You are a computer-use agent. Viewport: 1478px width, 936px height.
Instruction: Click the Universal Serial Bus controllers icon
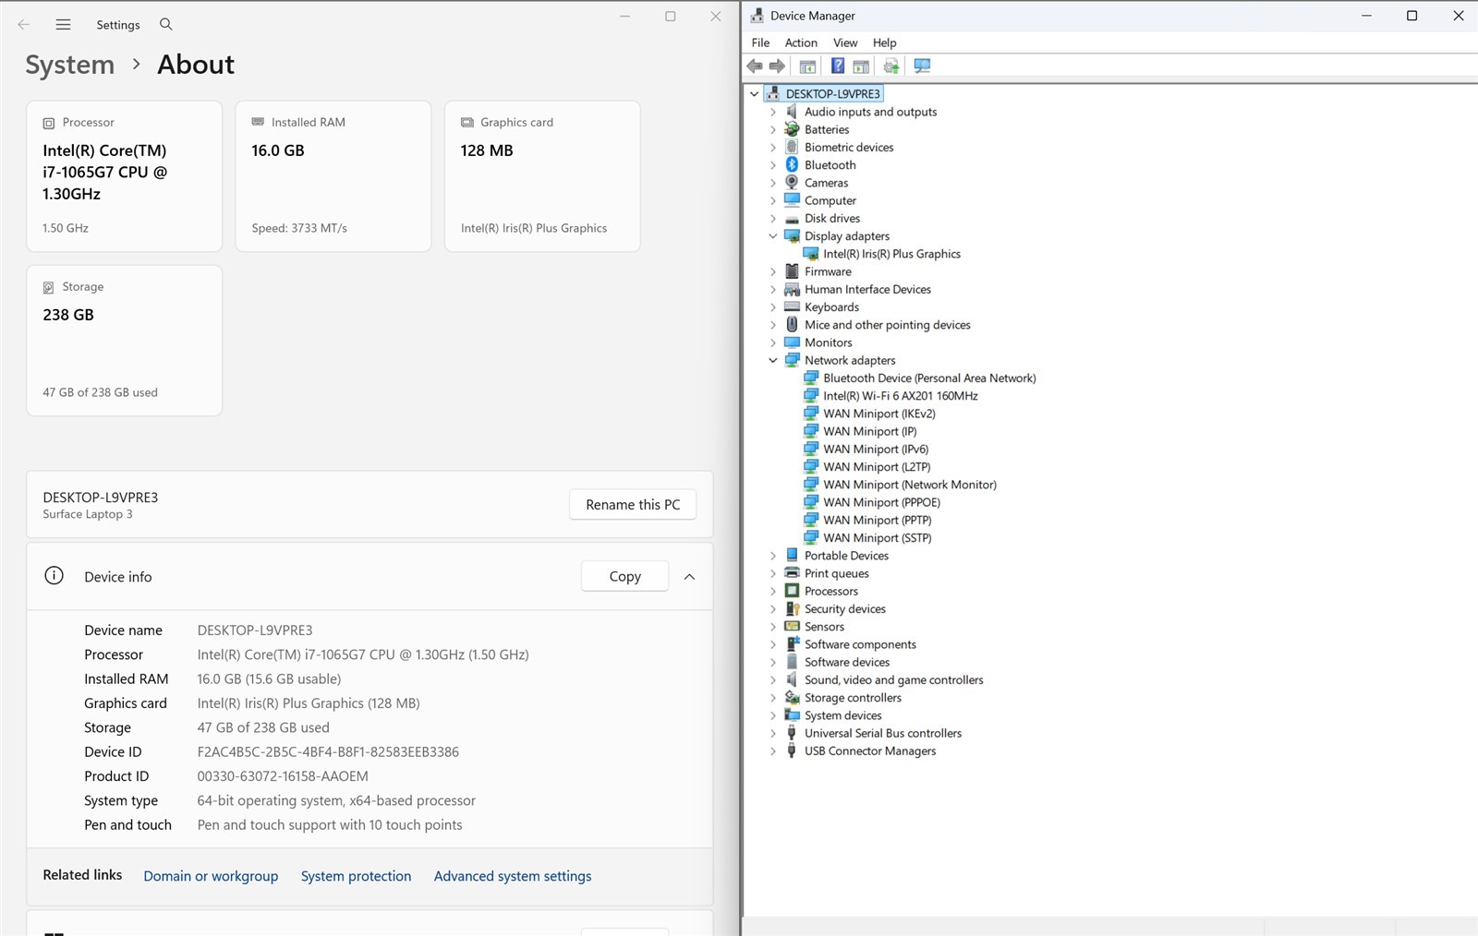(792, 733)
